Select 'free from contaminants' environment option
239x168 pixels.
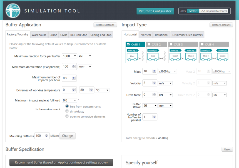(x=67, y=106)
